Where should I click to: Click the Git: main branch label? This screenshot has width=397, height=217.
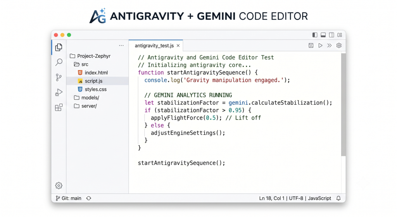(x=71, y=198)
